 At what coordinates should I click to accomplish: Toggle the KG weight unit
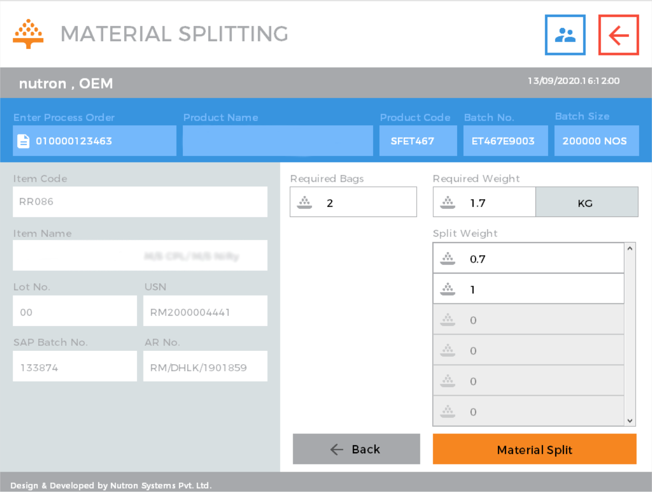coord(586,202)
